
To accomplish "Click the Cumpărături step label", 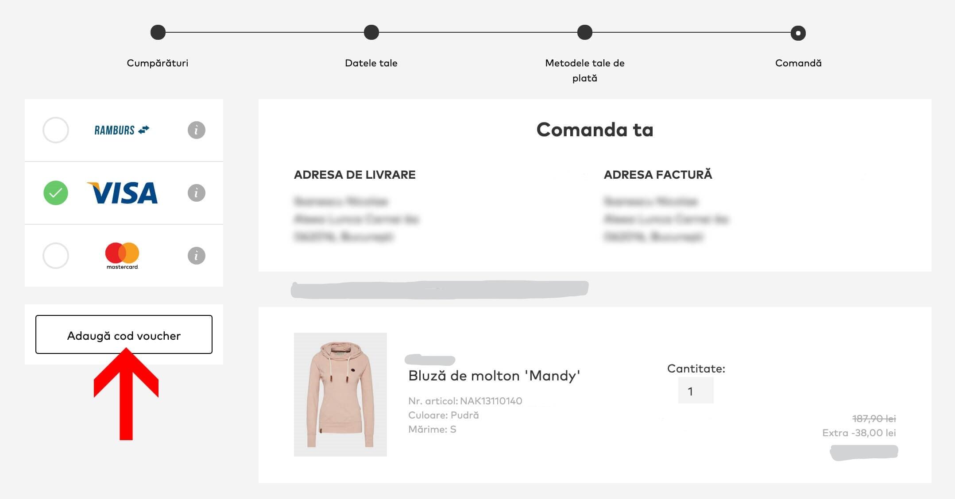I will [158, 63].
